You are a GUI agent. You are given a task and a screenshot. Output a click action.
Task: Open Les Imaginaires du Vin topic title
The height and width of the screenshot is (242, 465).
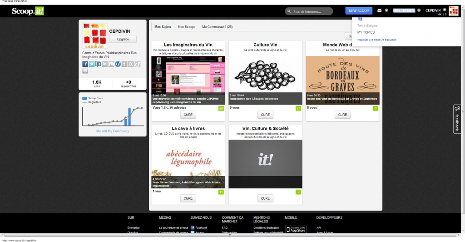(x=188, y=45)
